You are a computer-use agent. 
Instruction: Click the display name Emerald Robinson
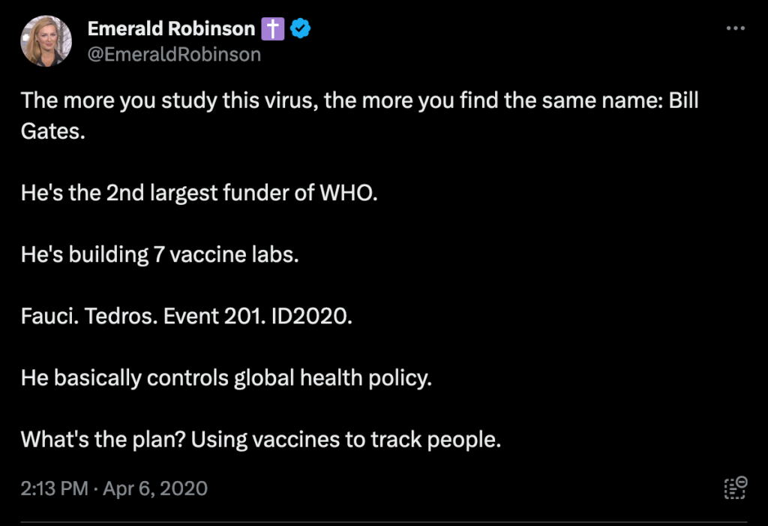click(171, 29)
